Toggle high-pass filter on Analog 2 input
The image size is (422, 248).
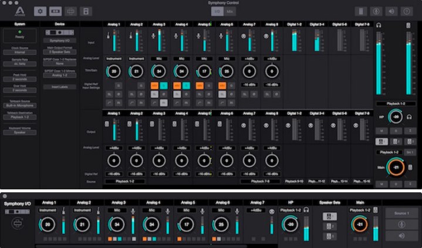(132, 103)
